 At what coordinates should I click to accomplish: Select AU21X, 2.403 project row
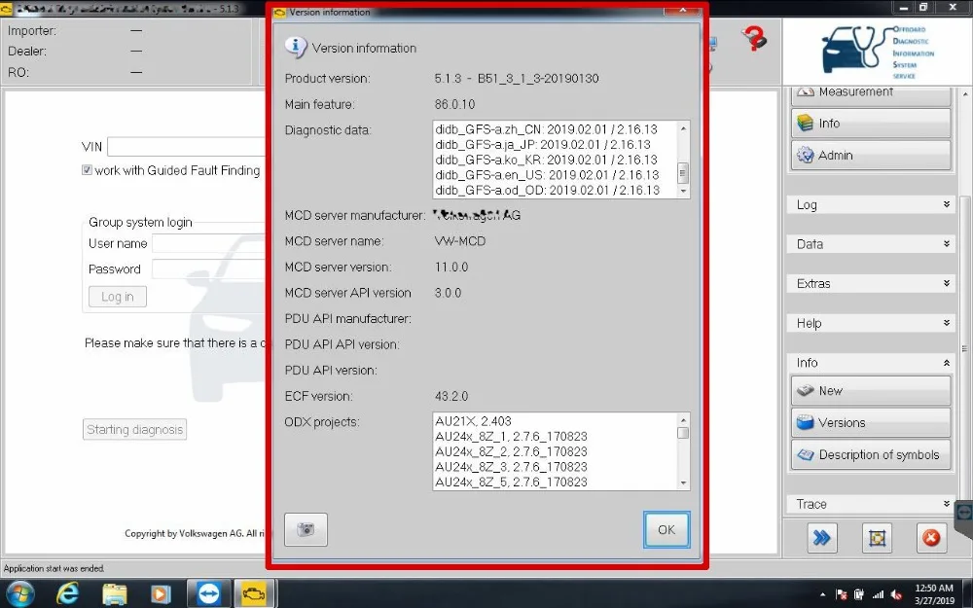(x=474, y=420)
